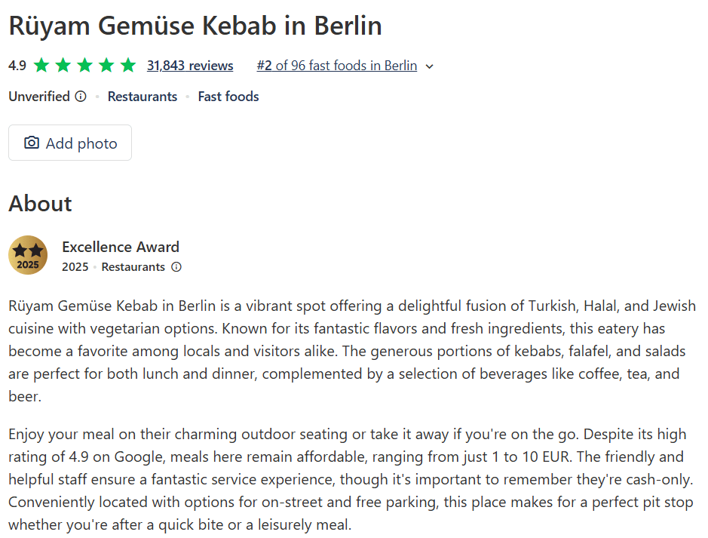The width and height of the screenshot is (708, 538).
Task: Click the Rüyam Gemüse Kebab in Berlin heading
Action: coord(195,26)
